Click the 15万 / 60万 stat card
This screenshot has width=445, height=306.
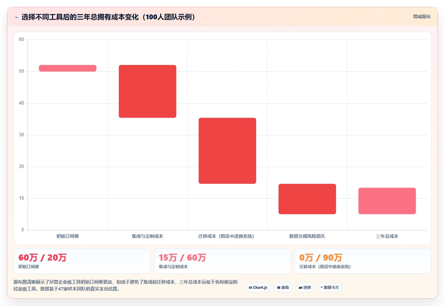(222, 261)
